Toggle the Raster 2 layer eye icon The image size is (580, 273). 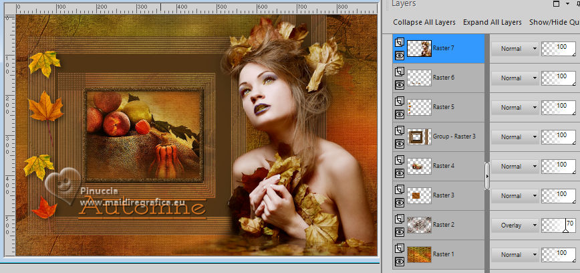click(399, 232)
